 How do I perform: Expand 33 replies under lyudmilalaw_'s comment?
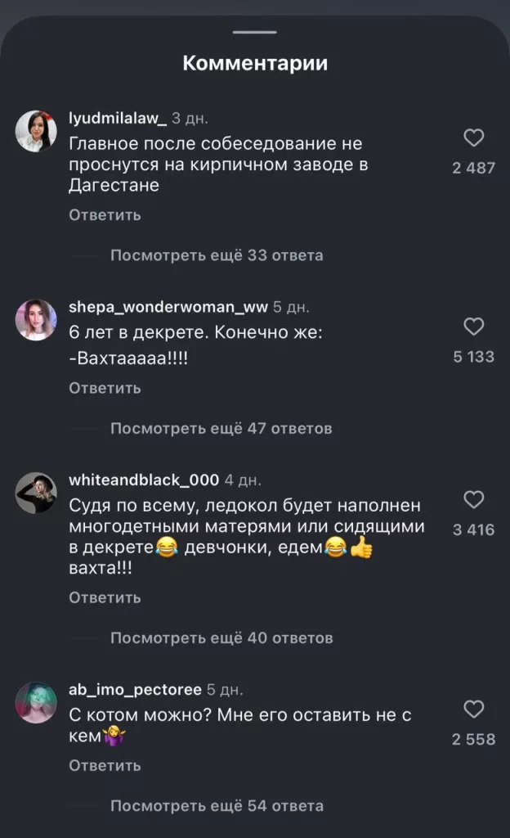[215, 255]
